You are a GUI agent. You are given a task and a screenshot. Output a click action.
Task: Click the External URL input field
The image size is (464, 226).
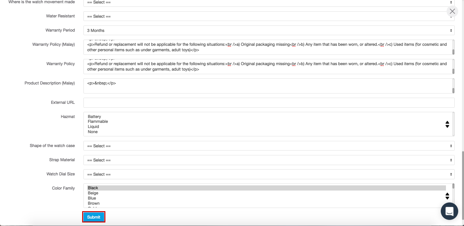pos(269,103)
